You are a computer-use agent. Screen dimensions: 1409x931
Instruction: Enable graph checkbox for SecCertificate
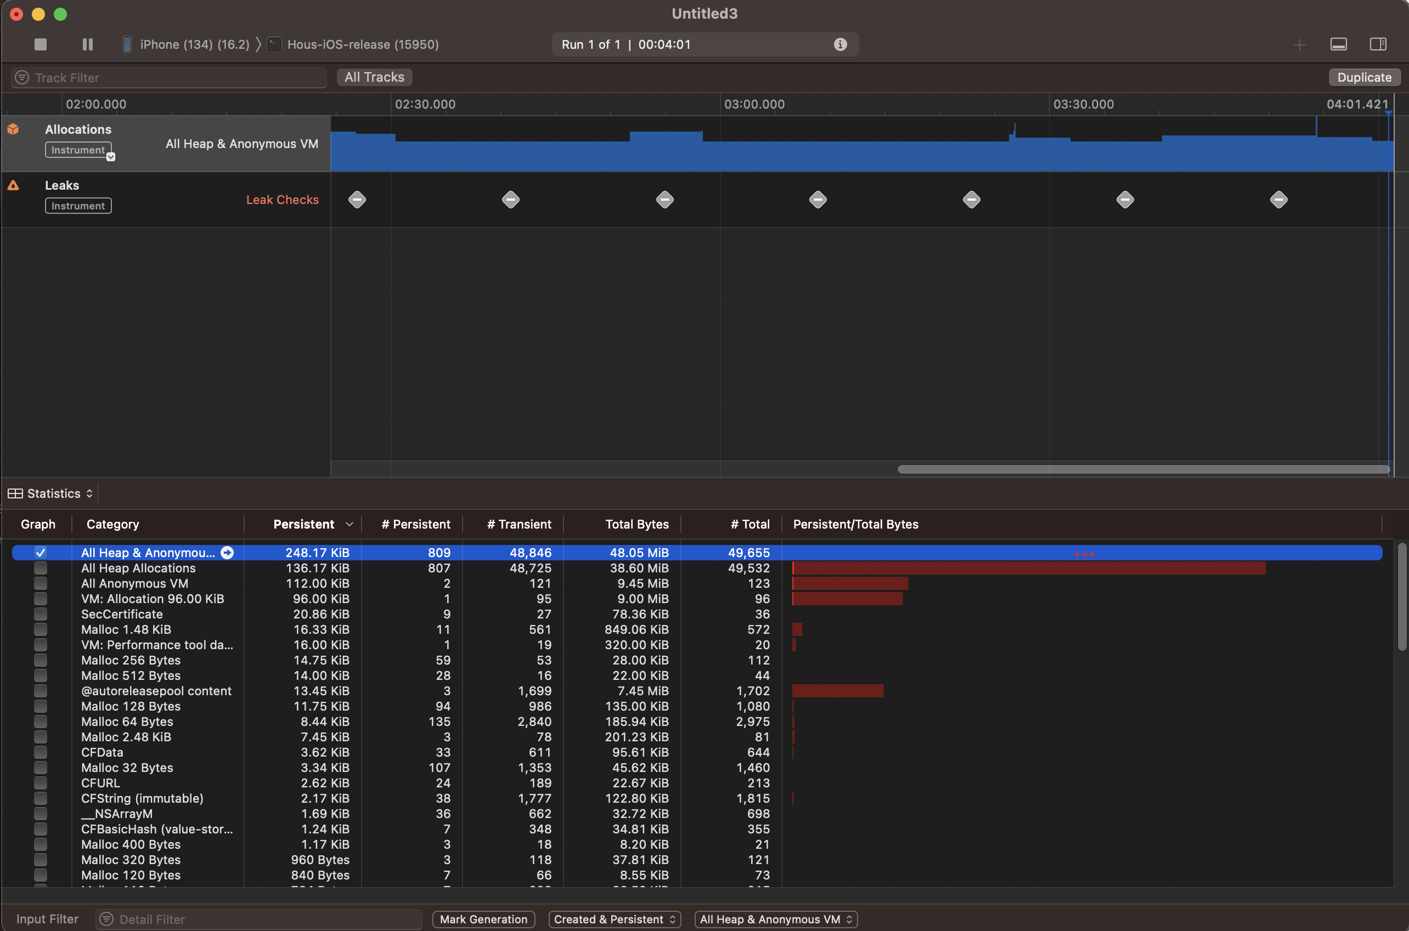tap(41, 614)
